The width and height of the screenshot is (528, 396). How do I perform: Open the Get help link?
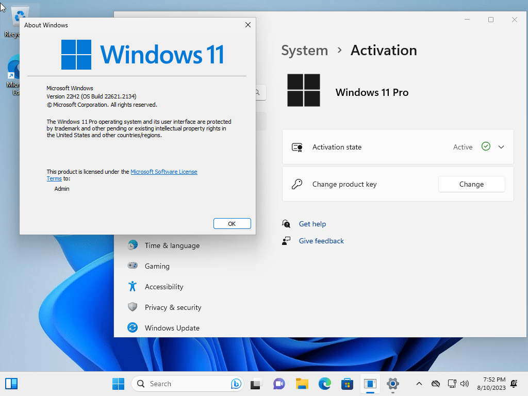312,224
